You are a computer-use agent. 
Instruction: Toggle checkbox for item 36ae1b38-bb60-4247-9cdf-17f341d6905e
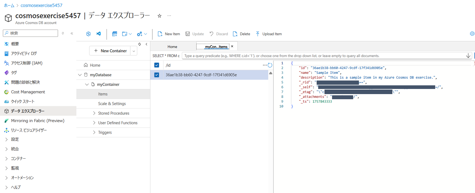tap(157, 75)
